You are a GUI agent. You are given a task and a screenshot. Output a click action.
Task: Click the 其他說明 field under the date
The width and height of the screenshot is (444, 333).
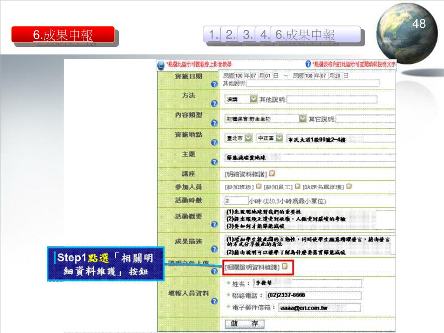point(313,83)
